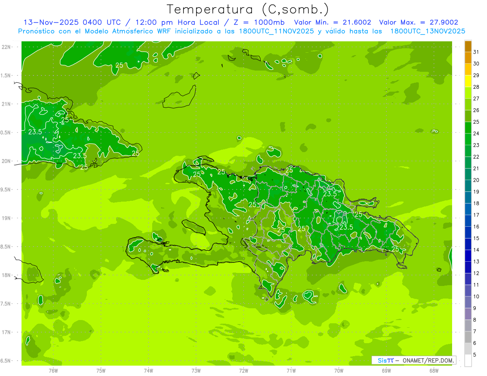Click longitude axis label "76W"

point(53,371)
